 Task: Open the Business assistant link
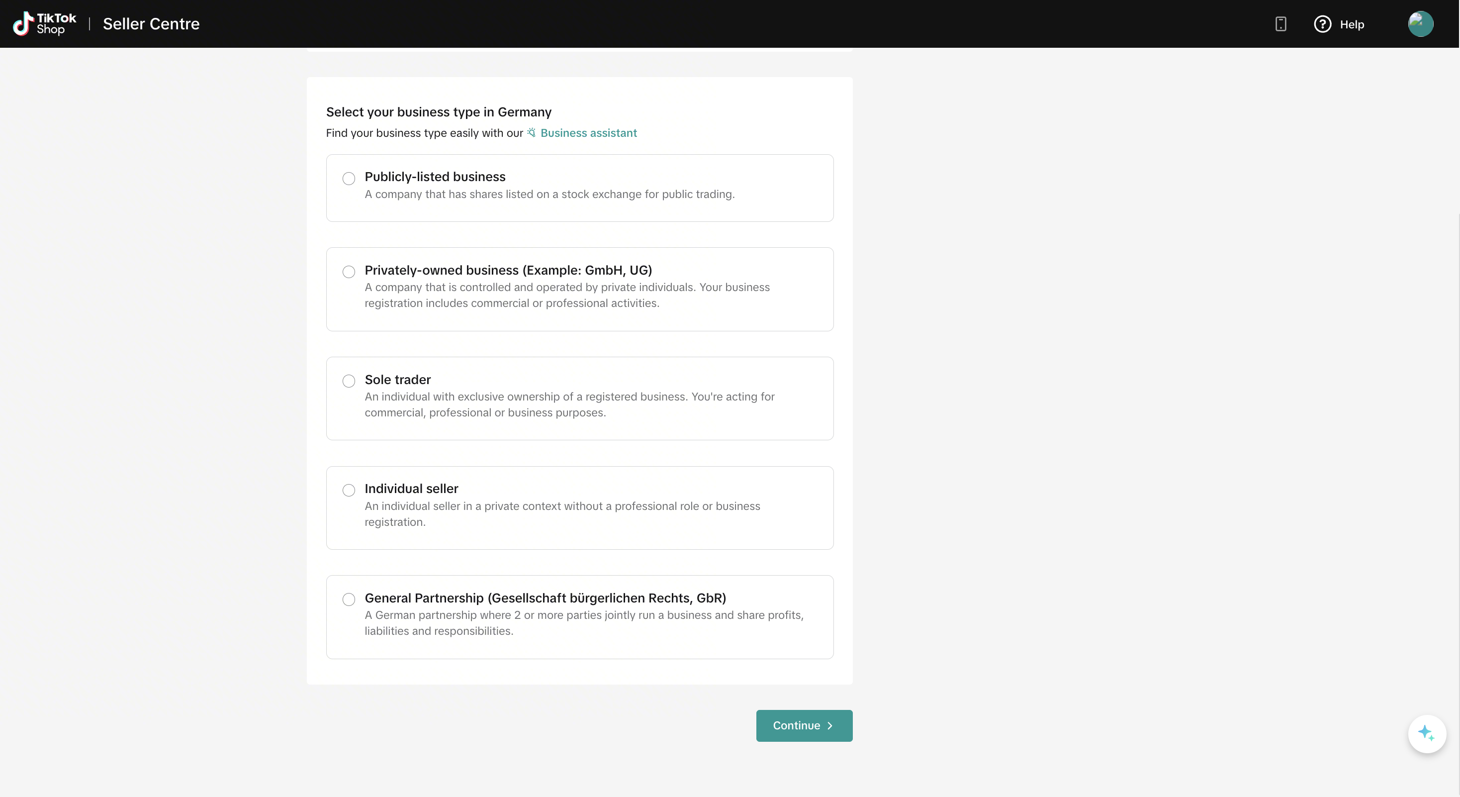click(588, 133)
